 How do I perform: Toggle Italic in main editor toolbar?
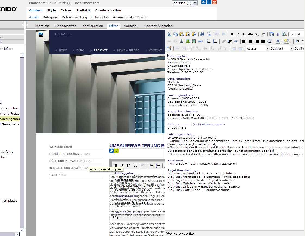[x=238, y=34]
